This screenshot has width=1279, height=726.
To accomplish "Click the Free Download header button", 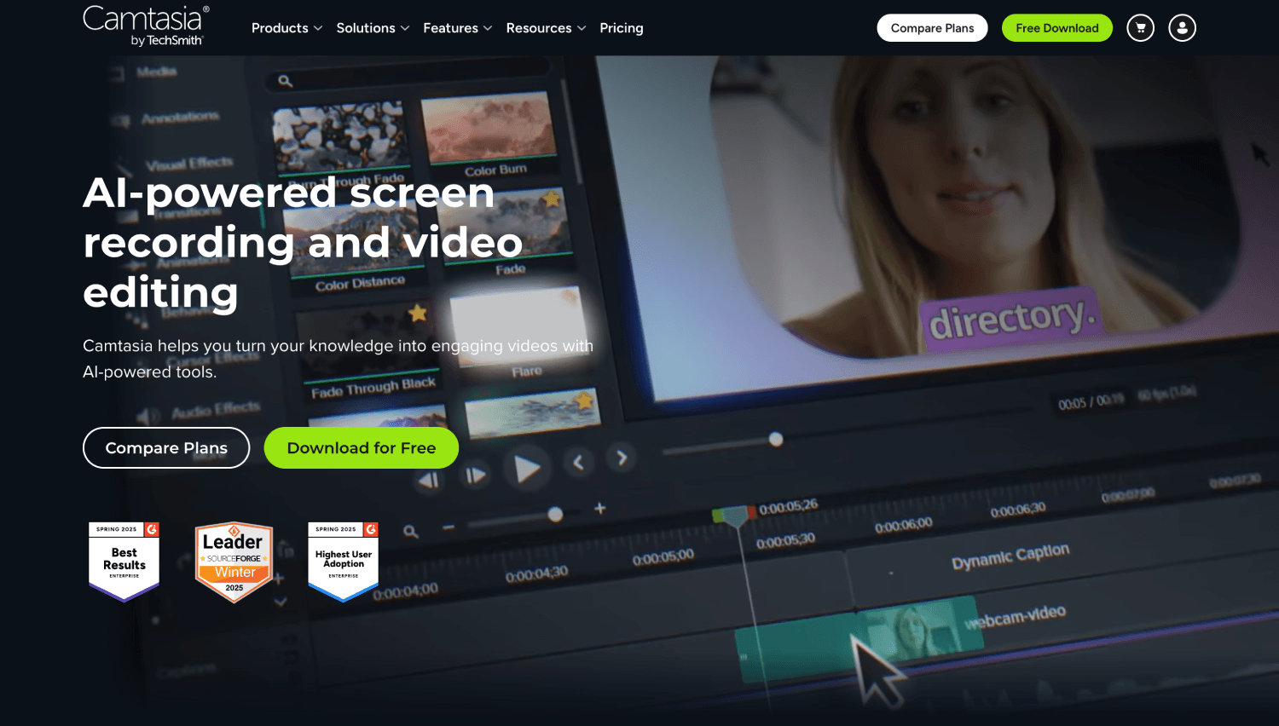I will pos(1056,28).
